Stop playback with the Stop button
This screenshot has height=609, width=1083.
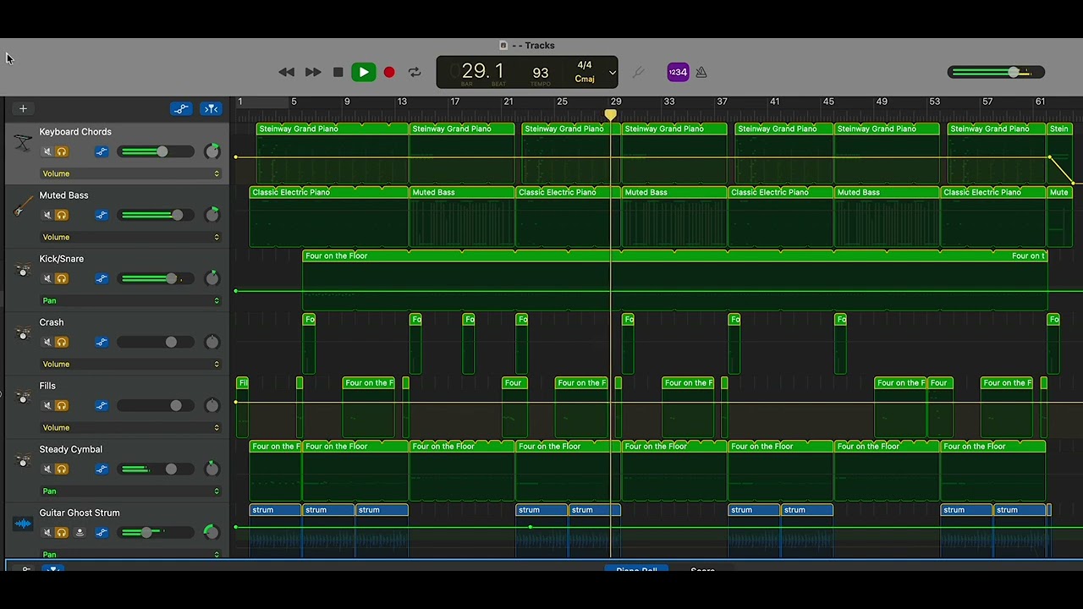tap(338, 73)
